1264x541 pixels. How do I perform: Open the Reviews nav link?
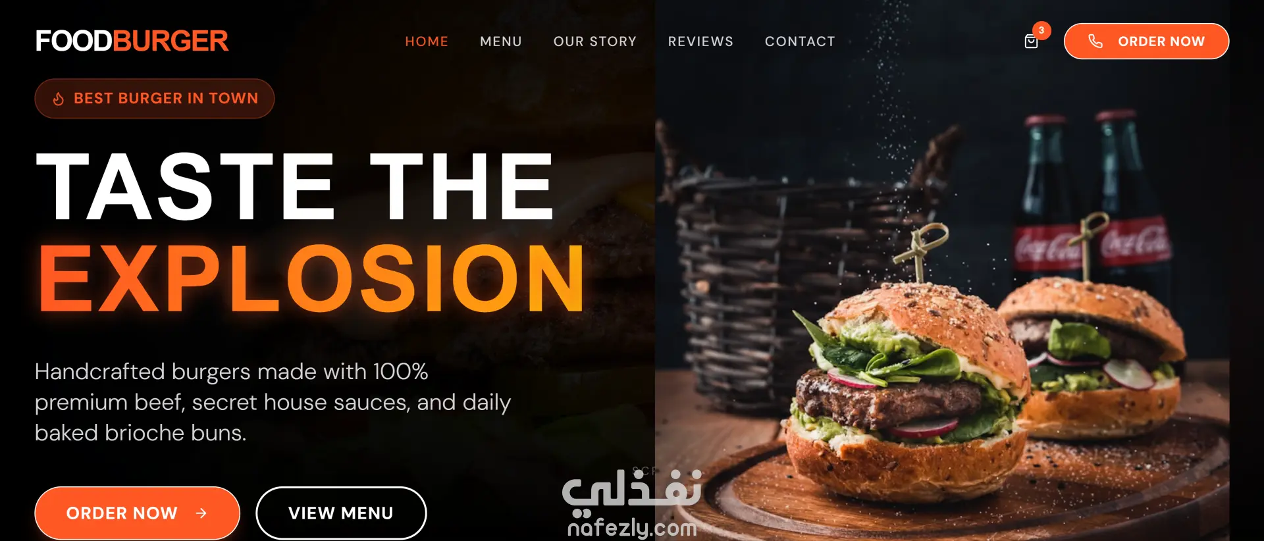pyautogui.click(x=700, y=41)
